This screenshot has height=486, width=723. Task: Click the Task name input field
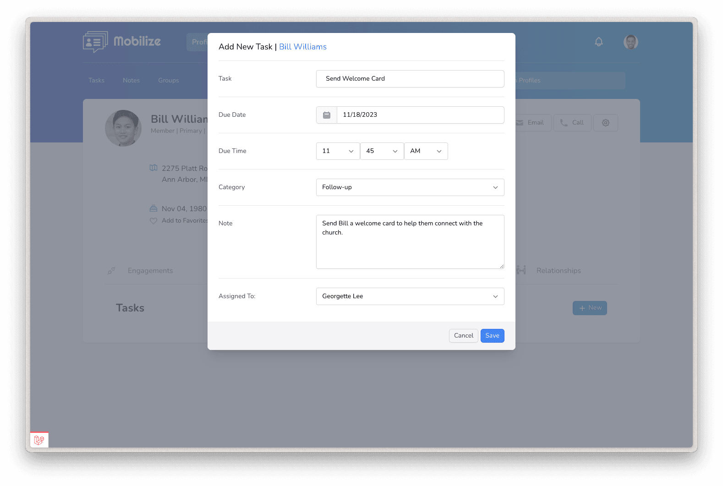(x=410, y=79)
